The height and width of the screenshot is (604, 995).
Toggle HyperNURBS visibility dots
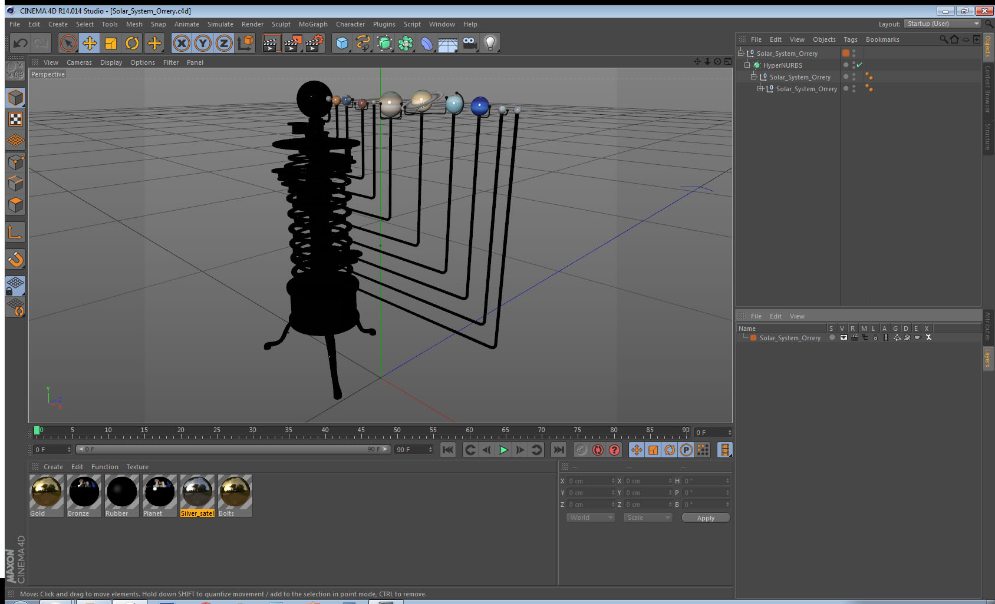tap(854, 65)
